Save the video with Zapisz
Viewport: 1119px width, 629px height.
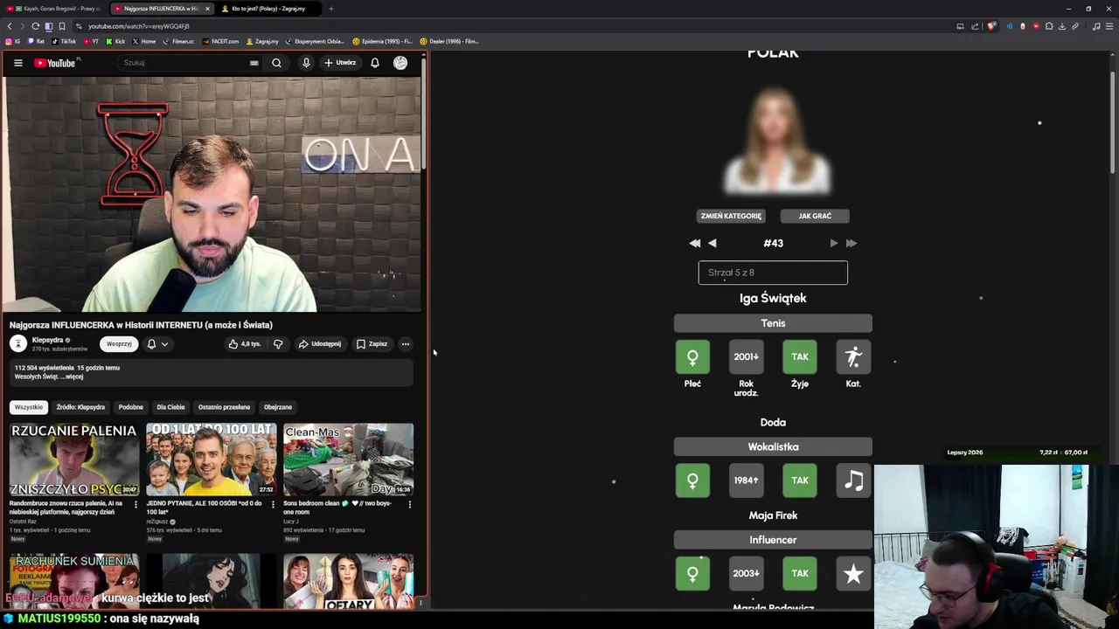(x=372, y=344)
